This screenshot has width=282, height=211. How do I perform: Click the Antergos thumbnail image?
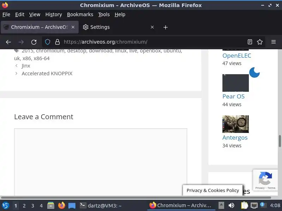[x=235, y=124]
